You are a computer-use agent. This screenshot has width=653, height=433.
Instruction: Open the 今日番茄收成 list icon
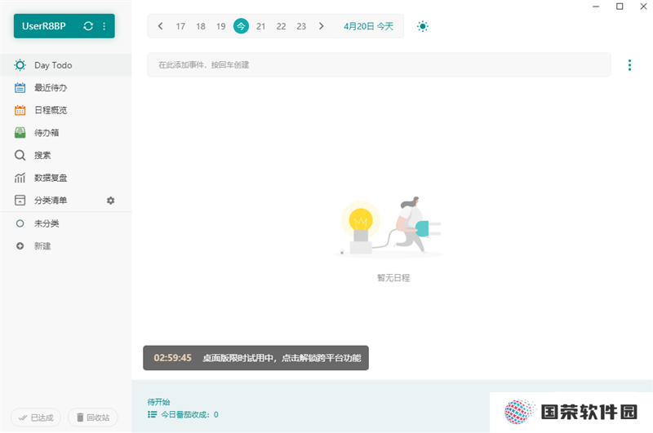[x=153, y=414]
